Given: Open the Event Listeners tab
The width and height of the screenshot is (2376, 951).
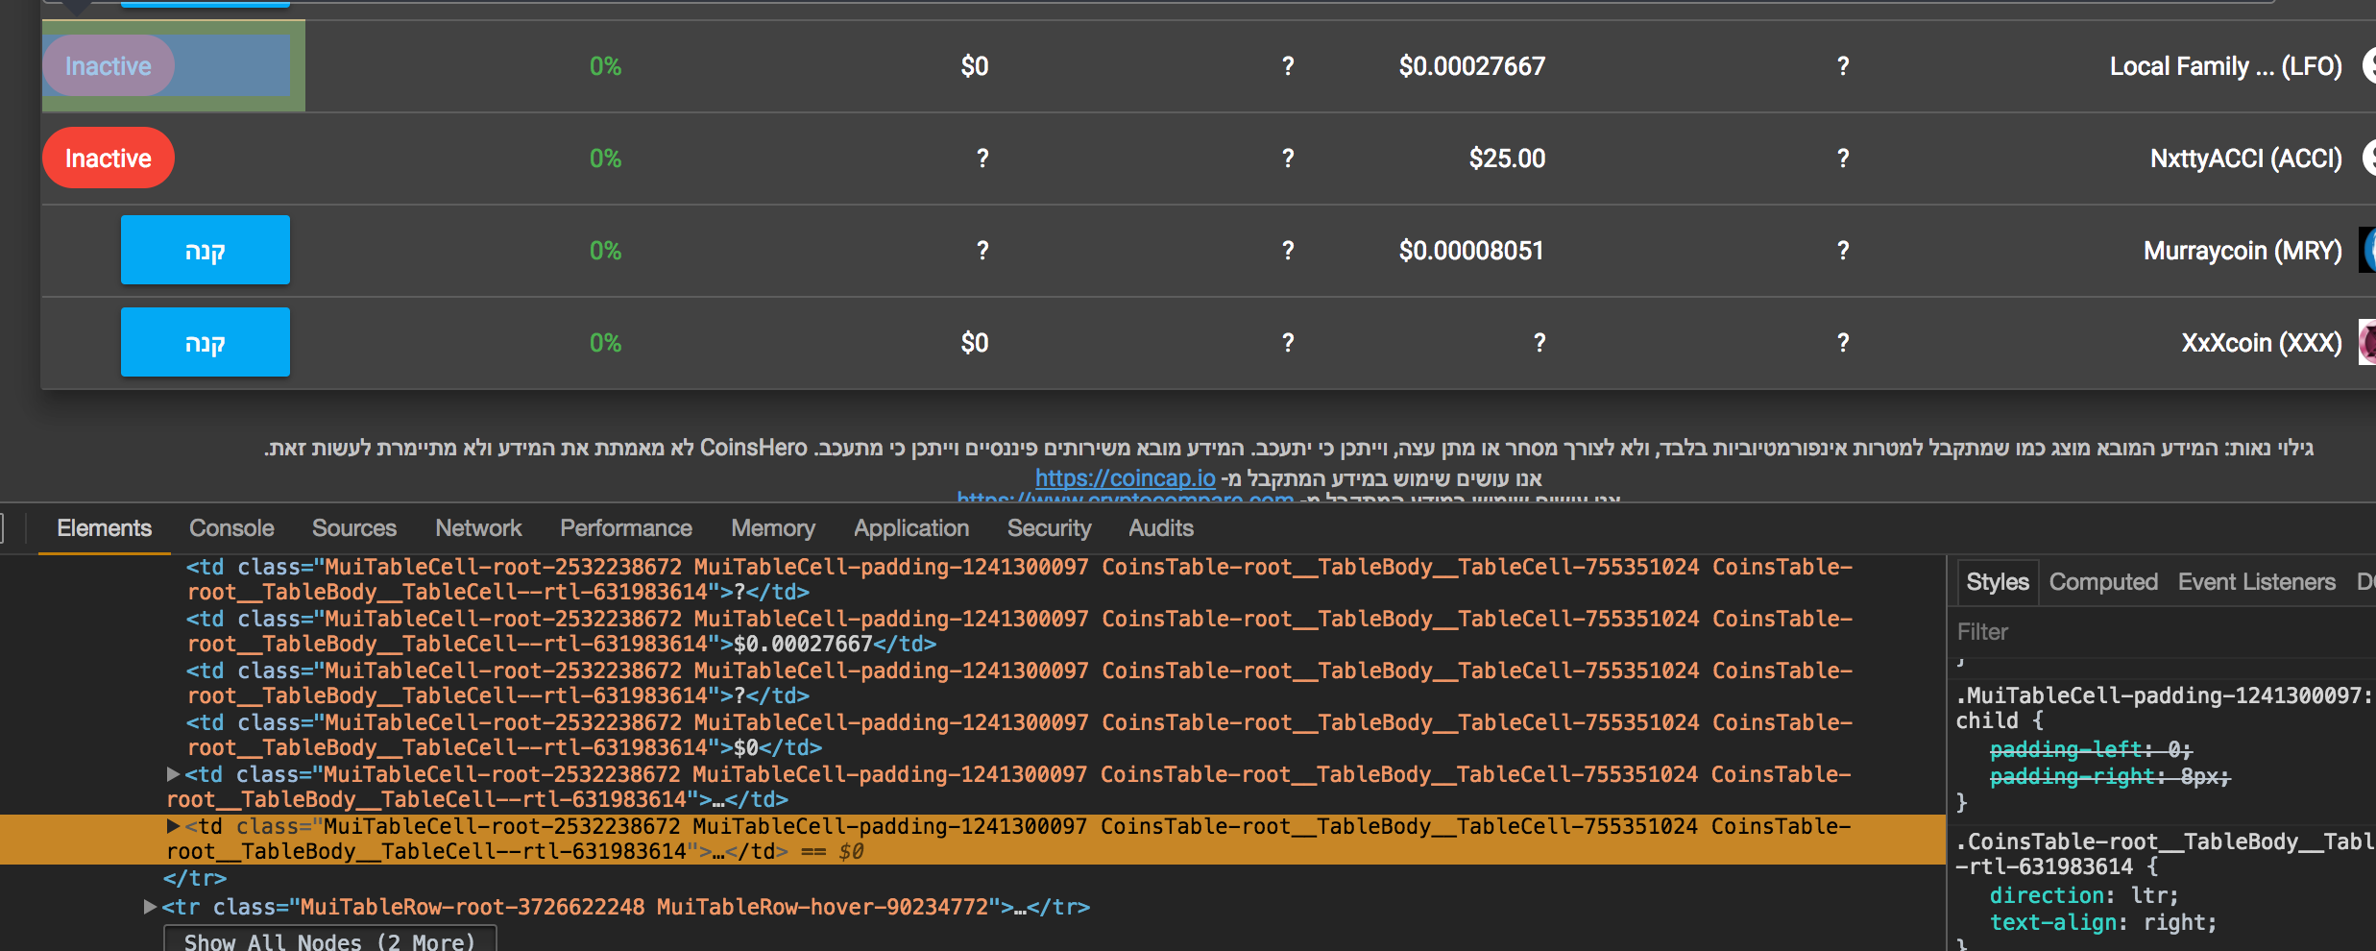Looking at the screenshot, I should (2256, 581).
